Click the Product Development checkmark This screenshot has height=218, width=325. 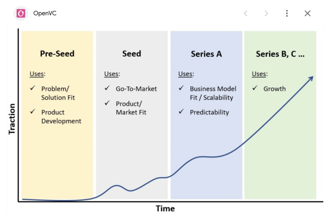[33, 112]
